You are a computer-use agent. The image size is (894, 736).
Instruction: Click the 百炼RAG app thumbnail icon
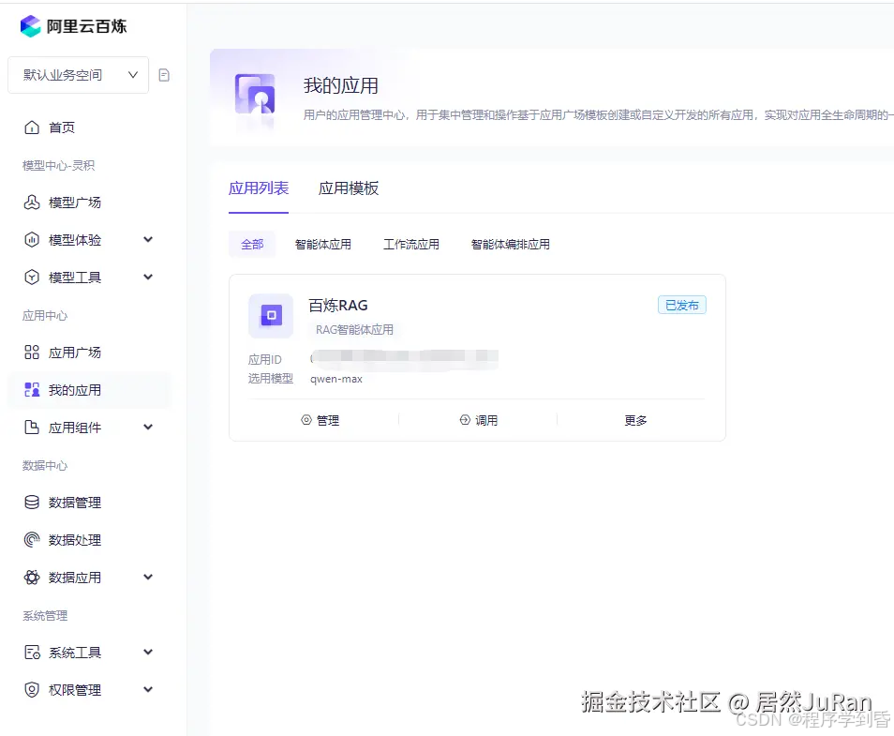coord(271,316)
